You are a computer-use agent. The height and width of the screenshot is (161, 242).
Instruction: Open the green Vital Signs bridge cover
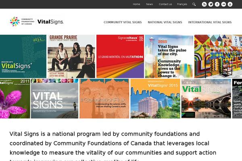(206, 99)
